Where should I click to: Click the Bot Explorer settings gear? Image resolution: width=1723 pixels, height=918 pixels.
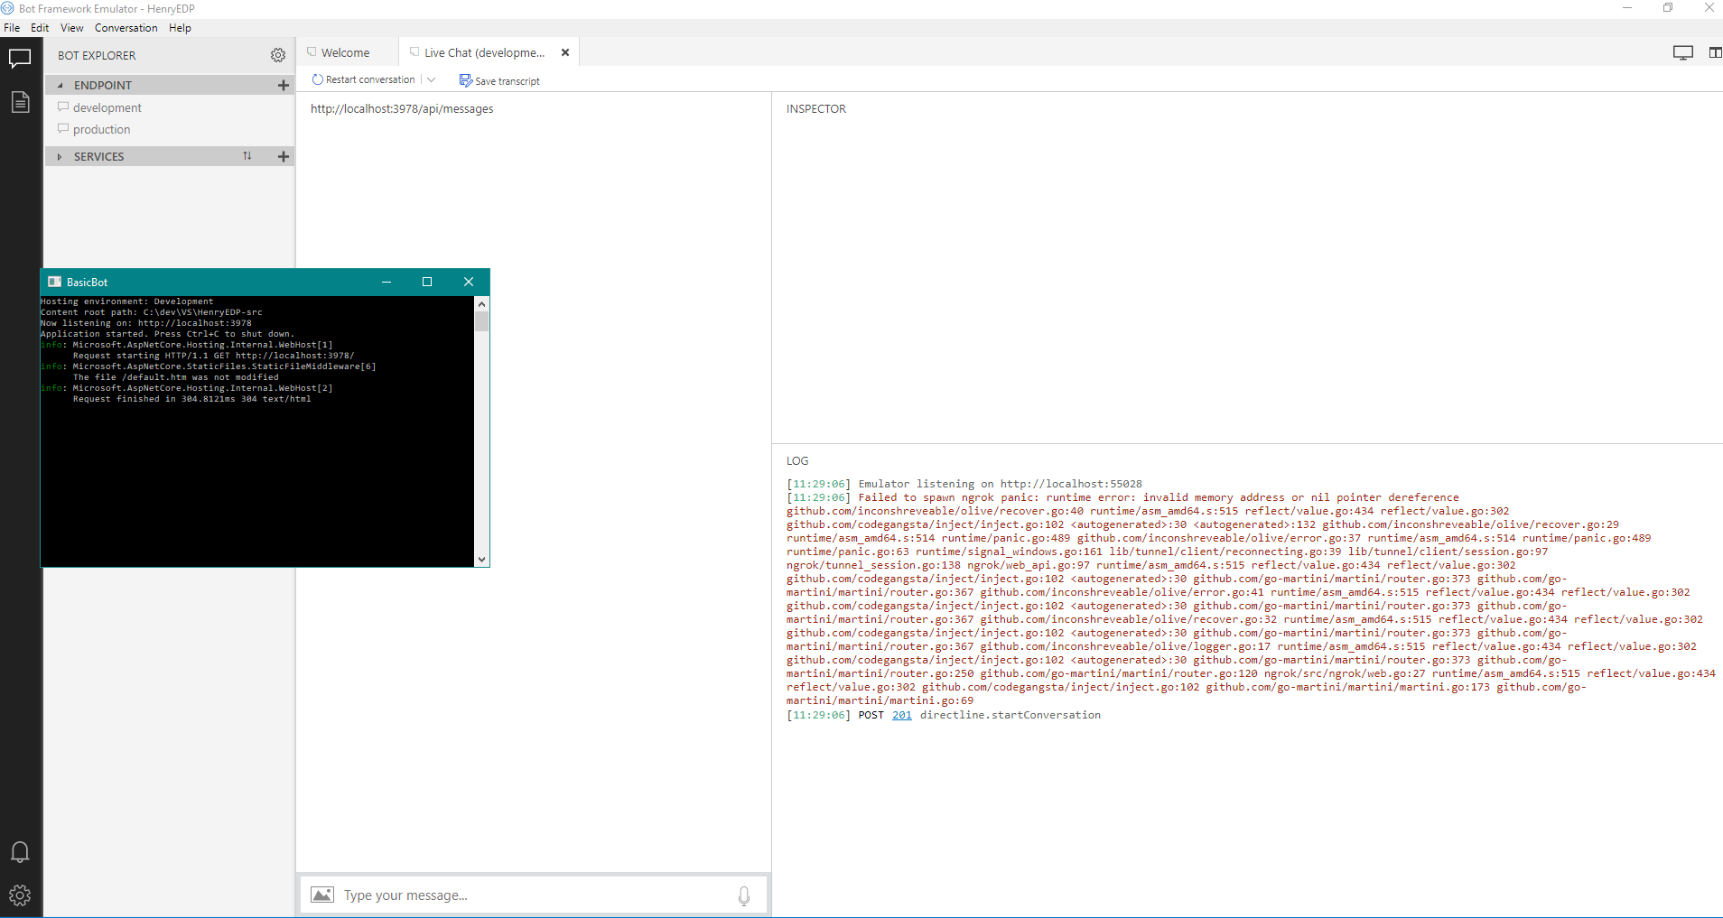pyautogui.click(x=278, y=55)
